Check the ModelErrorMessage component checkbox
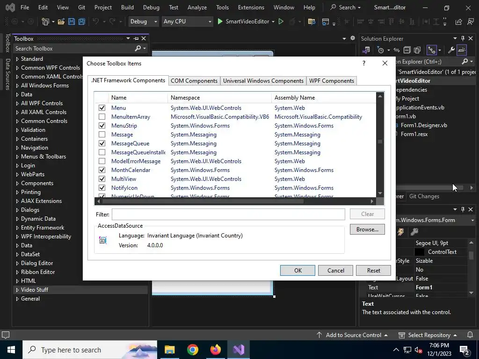This screenshot has width=479, height=359. (x=102, y=161)
